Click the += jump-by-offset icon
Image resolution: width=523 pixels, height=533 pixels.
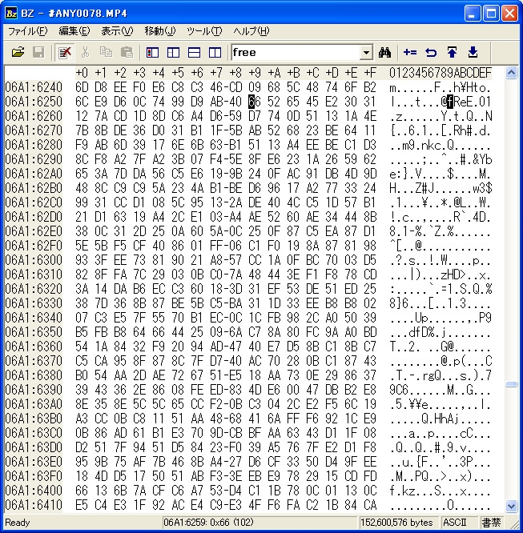pyautogui.click(x=410, y=52)
